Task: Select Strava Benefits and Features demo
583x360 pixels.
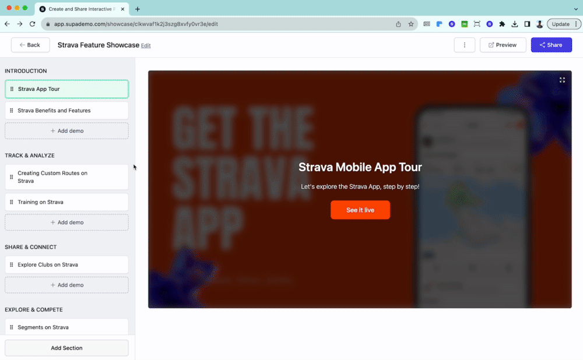Action: click(66, 110)
